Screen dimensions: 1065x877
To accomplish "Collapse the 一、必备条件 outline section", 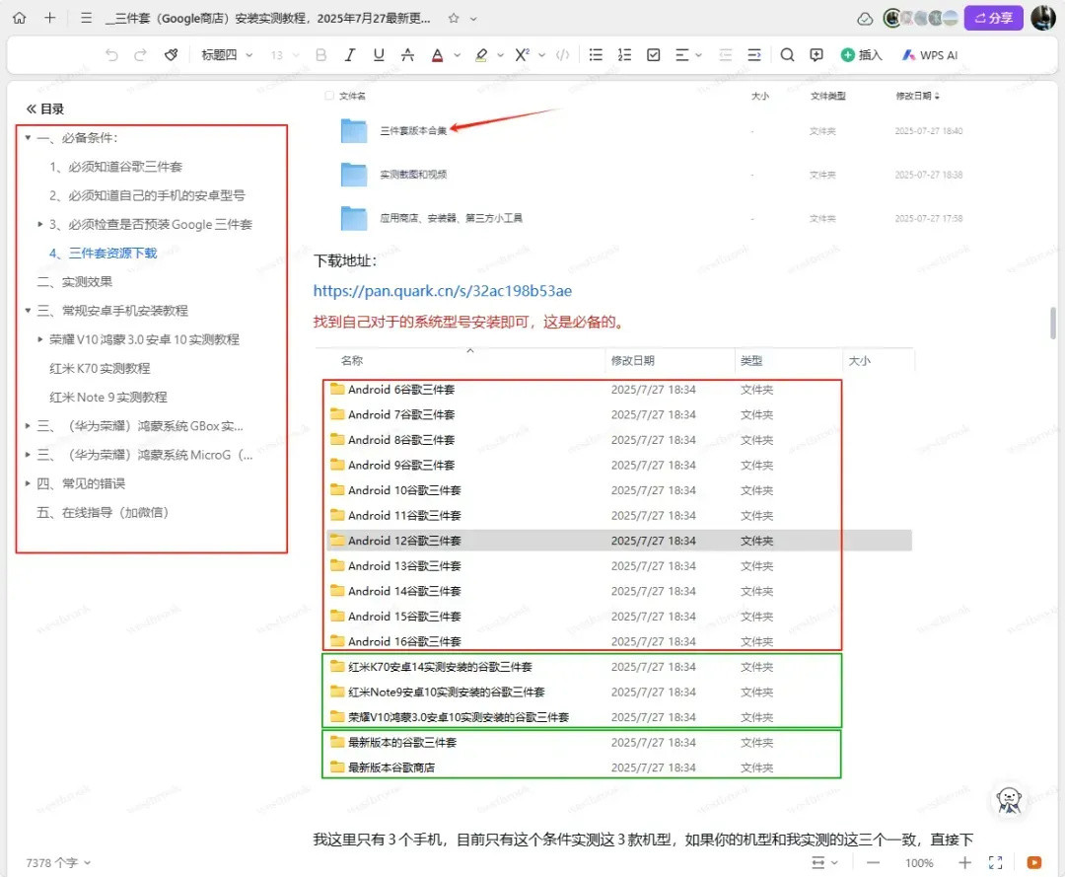I will 28,138.
